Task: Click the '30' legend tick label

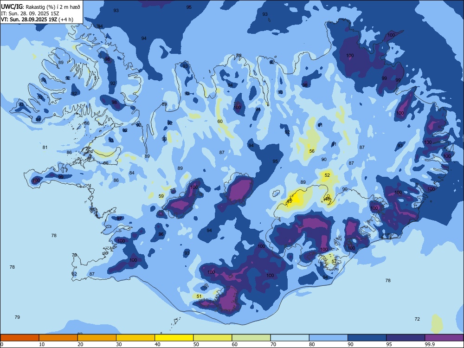Action: pos(119,344)
